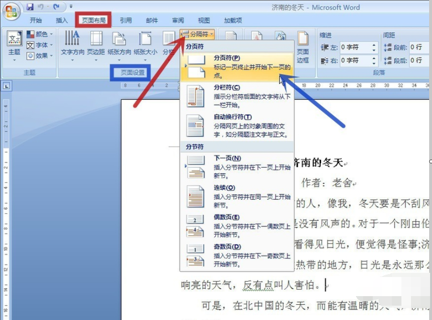Click the left indent 左 input field
This screenshot has width=432, height=320.
point(355,47)
